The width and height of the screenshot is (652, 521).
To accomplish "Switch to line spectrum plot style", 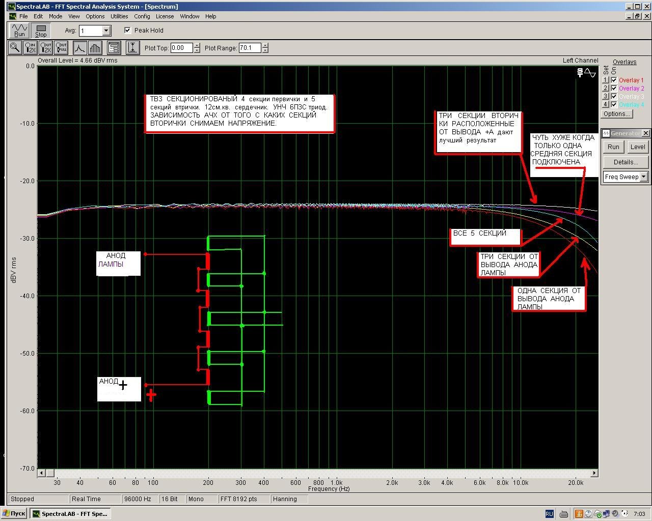I will [79, 48].
